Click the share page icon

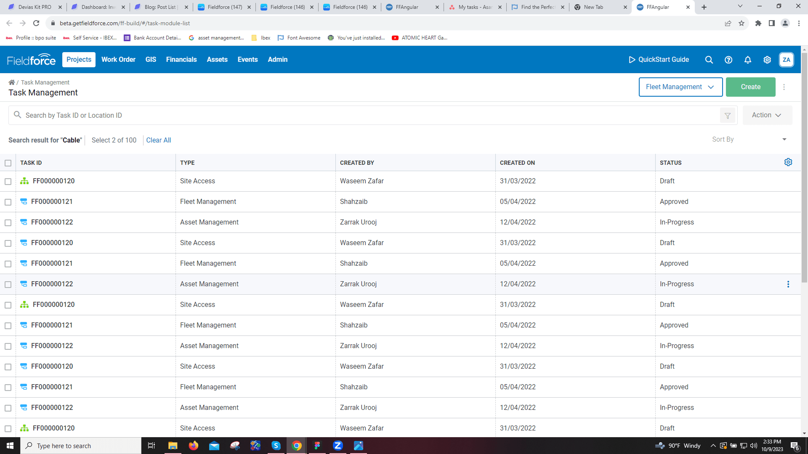[728, 23]
